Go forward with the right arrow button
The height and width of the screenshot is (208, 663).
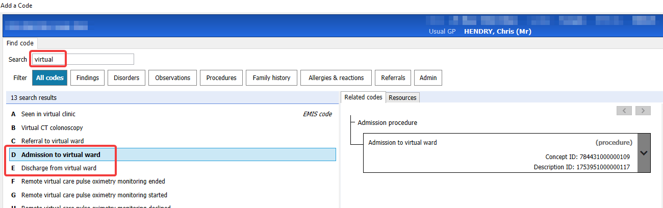coord(643,111)
